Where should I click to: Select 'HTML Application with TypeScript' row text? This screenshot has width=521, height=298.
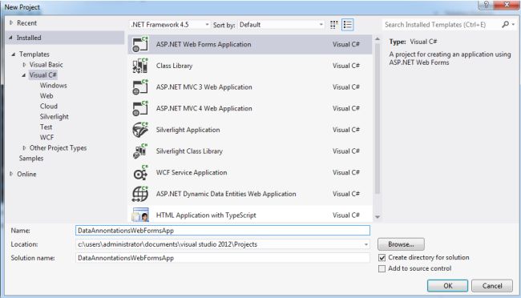(x=206, y=215)
